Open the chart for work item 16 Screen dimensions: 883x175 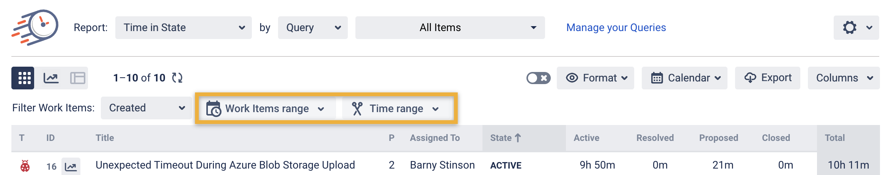[71, 166]
